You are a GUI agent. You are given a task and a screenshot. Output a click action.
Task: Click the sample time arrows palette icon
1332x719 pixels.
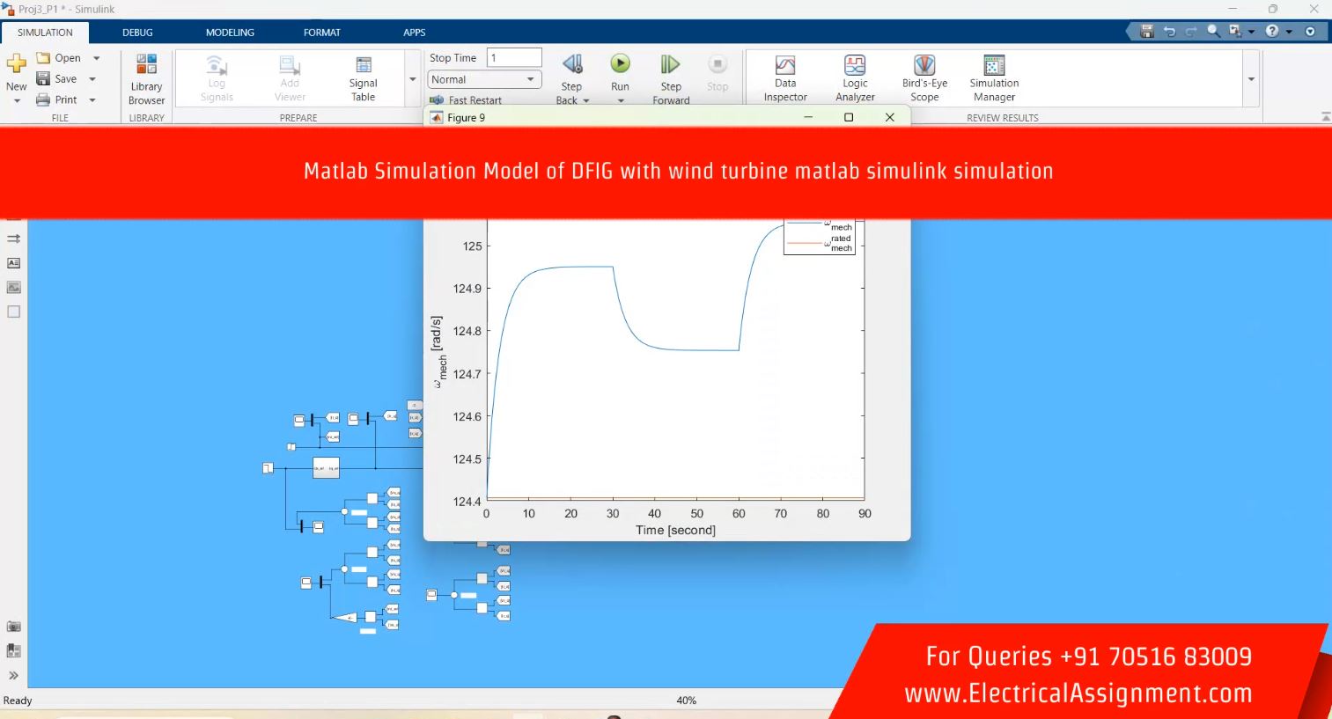pyautogui.click(x=13, y=238)
